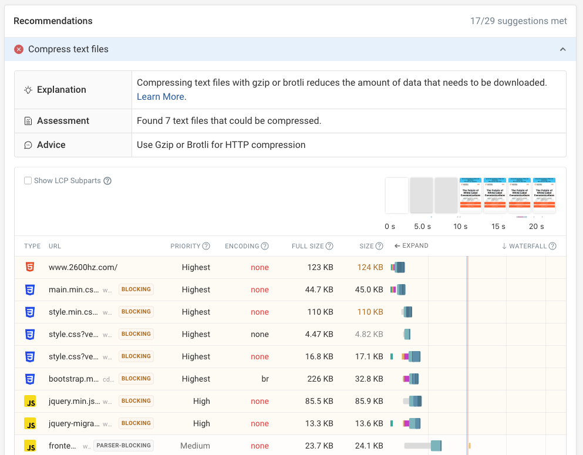Image resolution: width=583 pixels, height=455 pixels.
Task: Click the help icon next to Full Size column
Action: (x=329, y=246)
